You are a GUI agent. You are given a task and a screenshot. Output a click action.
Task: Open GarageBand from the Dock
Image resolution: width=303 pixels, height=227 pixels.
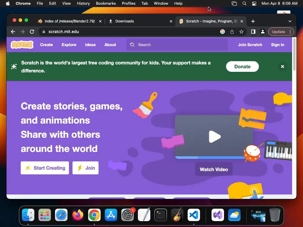coord(177,215)
